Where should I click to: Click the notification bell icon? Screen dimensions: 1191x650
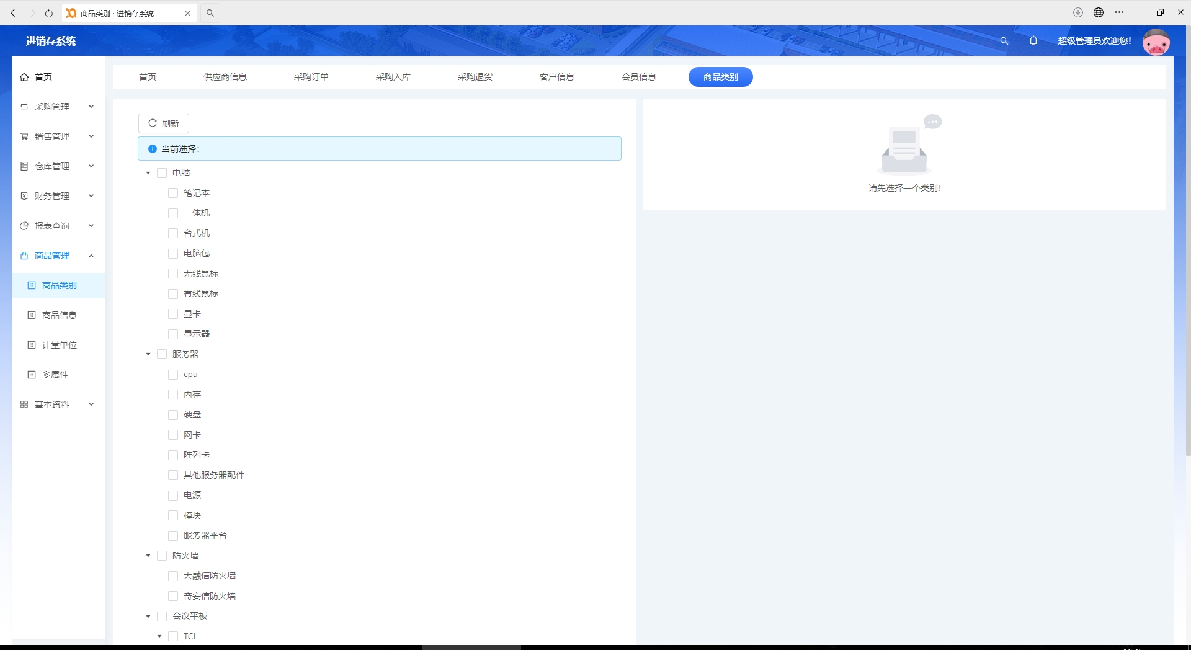point(1033,41)
